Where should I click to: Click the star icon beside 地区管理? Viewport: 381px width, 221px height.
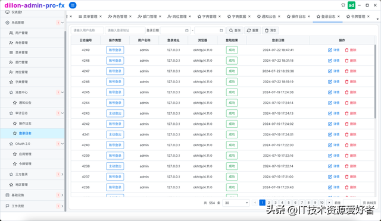(11, 185)
